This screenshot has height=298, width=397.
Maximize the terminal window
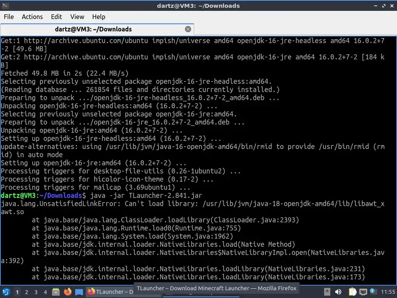click(383, 5)
